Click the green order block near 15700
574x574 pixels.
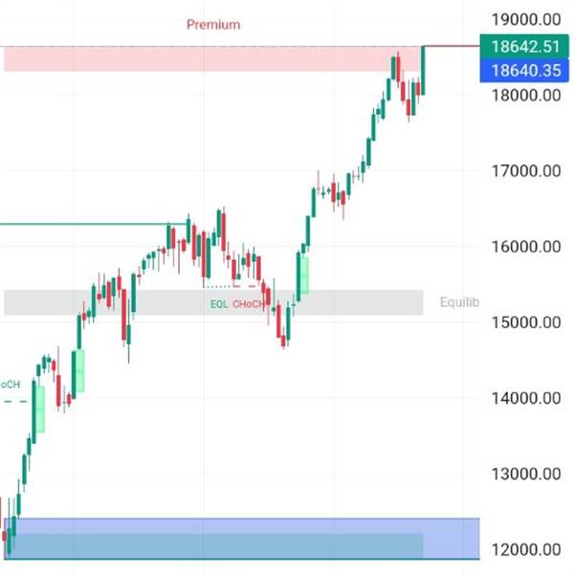coord(304,276)
